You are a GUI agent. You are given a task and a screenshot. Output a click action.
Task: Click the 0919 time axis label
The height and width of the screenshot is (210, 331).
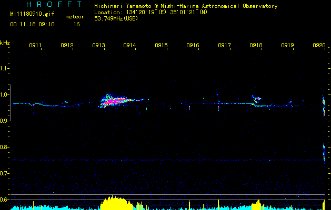pyautogui.click(x=287, y=45)
